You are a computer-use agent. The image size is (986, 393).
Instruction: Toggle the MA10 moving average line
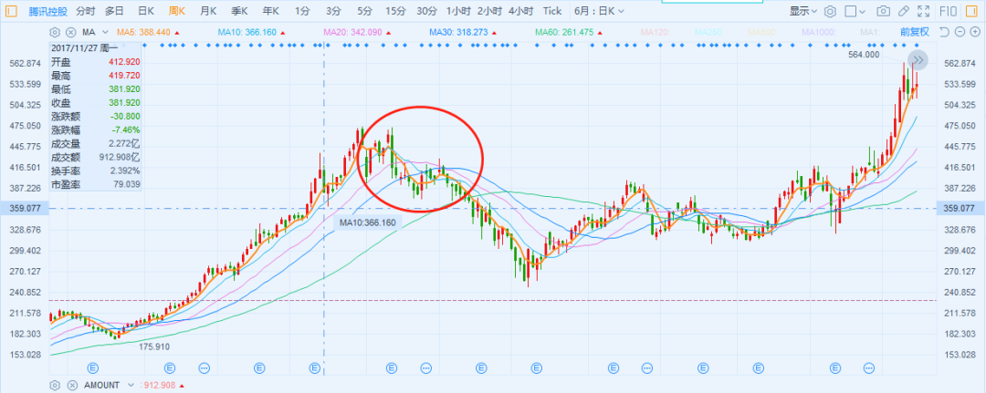[249, 32]
